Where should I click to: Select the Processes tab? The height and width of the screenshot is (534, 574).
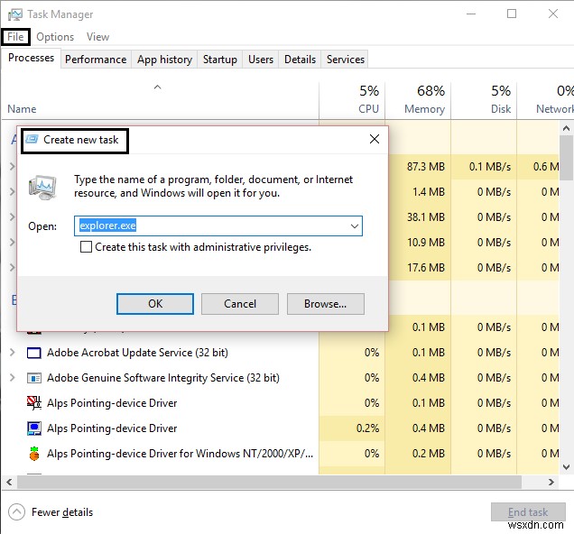click(31, 58)
